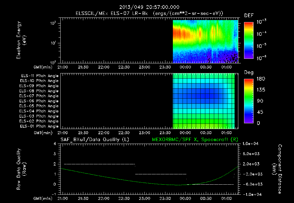The height and width of the screenshot is (203, 294).
Task: Click the Deg pitch-angle color scale bar
Action: coord(249,101)
